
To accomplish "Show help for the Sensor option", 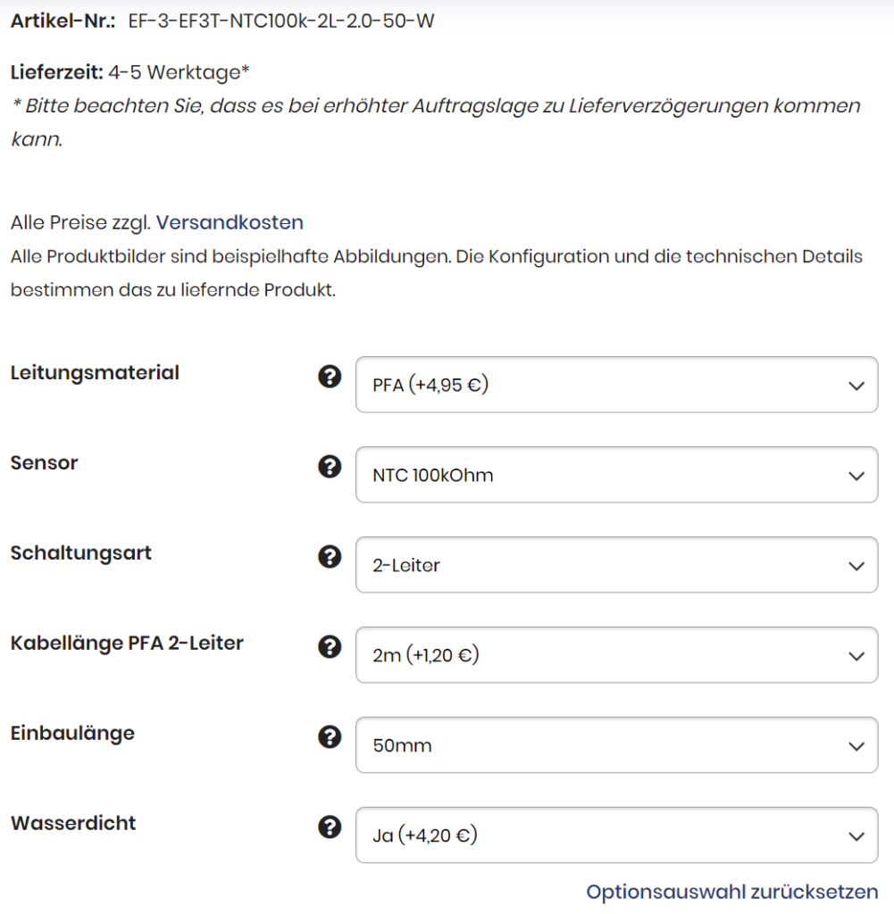I will 330,467.
